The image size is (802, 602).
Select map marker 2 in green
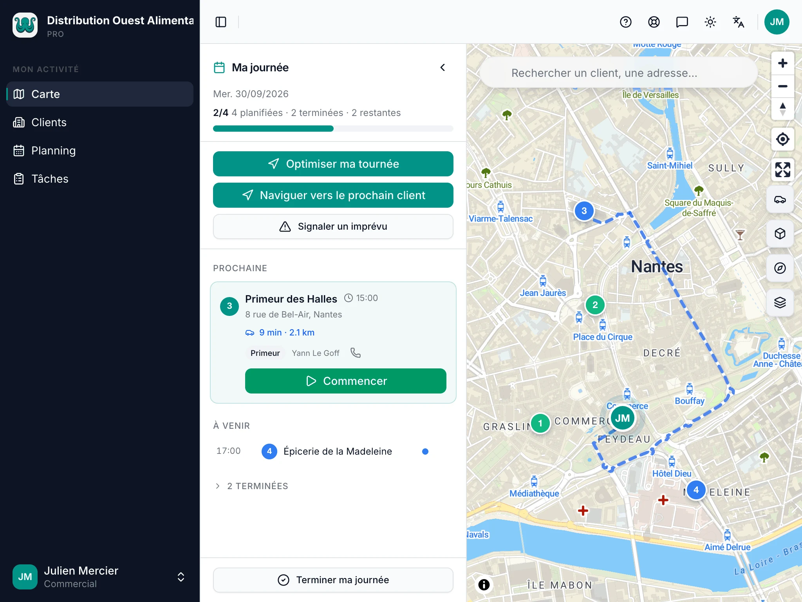(595, 305)
